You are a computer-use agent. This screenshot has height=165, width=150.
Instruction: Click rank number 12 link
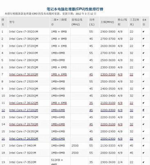pyautogui.click(x=3, y=110)
